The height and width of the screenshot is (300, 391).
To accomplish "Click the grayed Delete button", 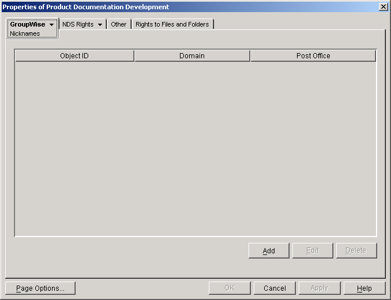I will click(x=356, y=250).
